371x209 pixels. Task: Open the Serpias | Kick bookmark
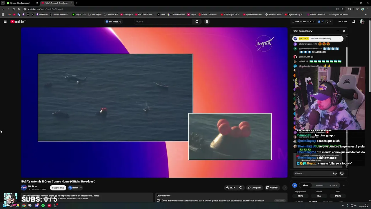79,15
